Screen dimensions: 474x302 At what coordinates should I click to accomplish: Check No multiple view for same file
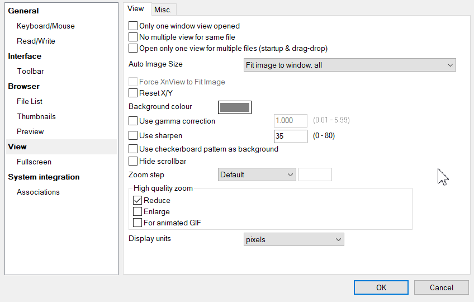(x=133, y=37)
